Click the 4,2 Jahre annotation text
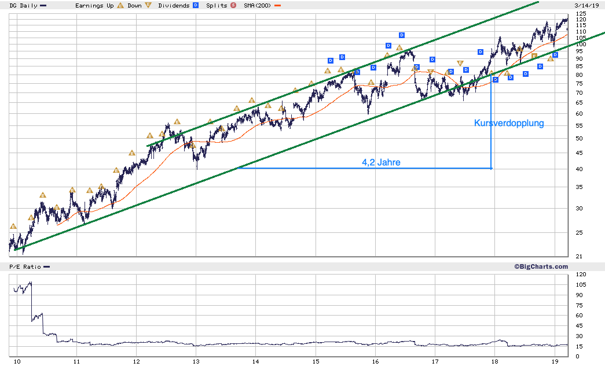The width and height of the screenshot is (605, 367). [381, 162]
